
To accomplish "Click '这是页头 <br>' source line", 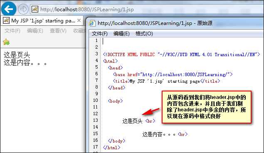I will [139, 121].
